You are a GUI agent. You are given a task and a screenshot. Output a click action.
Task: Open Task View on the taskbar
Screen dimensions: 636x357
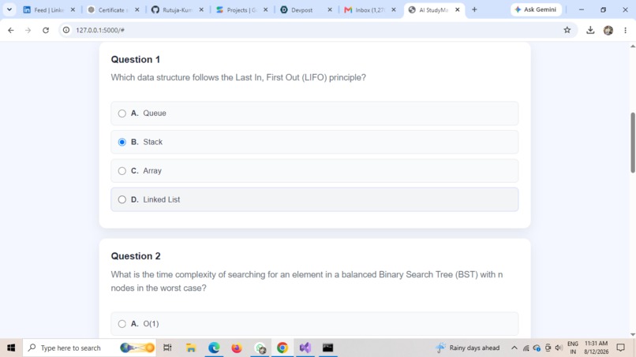point(167,348)
